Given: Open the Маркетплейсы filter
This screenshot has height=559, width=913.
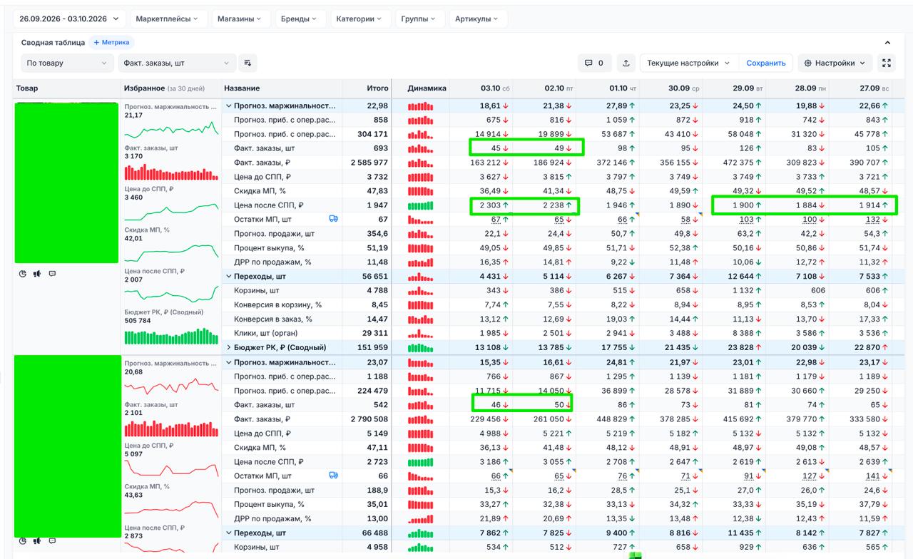Looking at the screenshot, I should pyautogui.click(x=169, y=19).
